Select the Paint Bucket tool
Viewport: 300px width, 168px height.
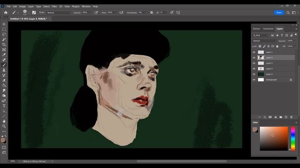pyautogui.click(x=4, y=85)
